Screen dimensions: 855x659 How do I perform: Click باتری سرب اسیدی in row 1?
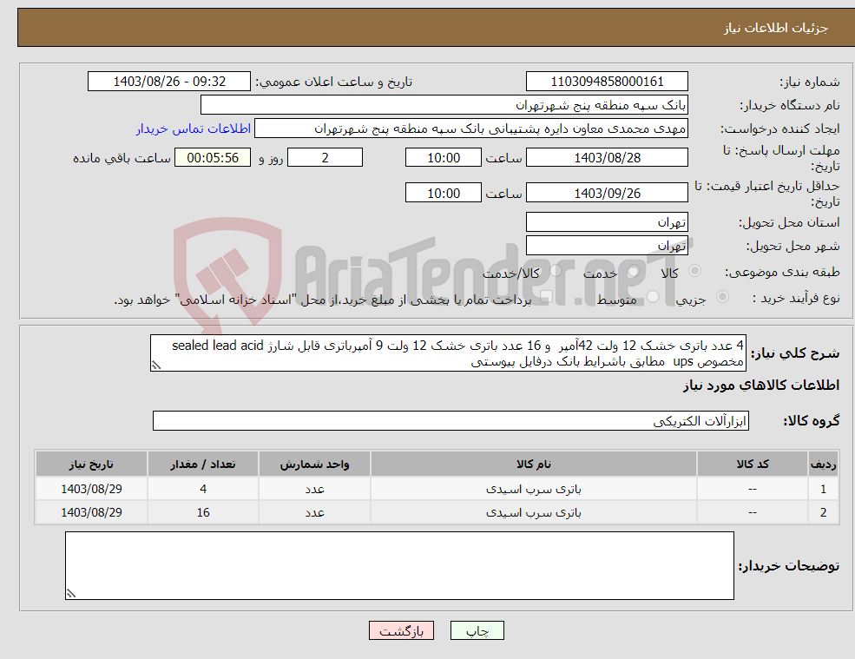tap(534, 489)
